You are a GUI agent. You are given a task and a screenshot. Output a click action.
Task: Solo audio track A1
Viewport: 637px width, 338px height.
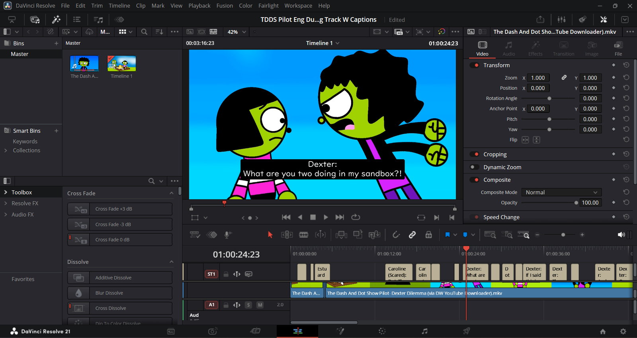(248, 305)
